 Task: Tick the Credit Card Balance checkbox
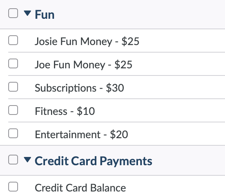tap(13, 187)
